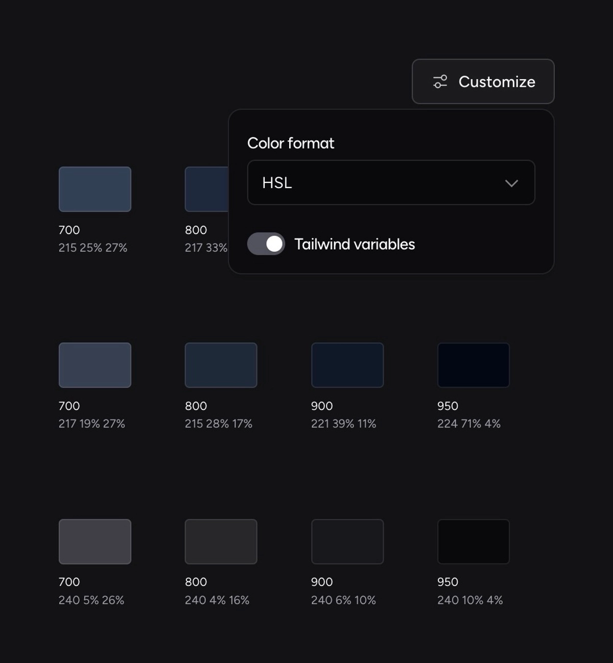
Task: Select the 800 swatch above 240 4% 16%
Action: [x=221, y=541]
